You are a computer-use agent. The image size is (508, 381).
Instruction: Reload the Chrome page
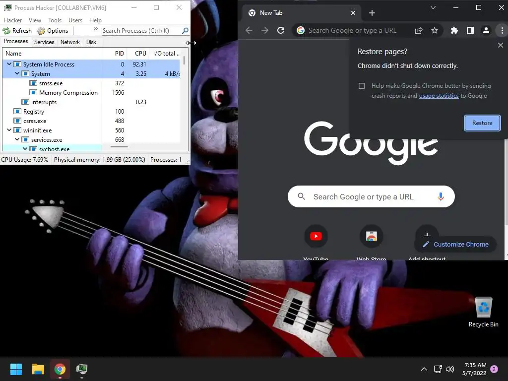tap(281, 30)
